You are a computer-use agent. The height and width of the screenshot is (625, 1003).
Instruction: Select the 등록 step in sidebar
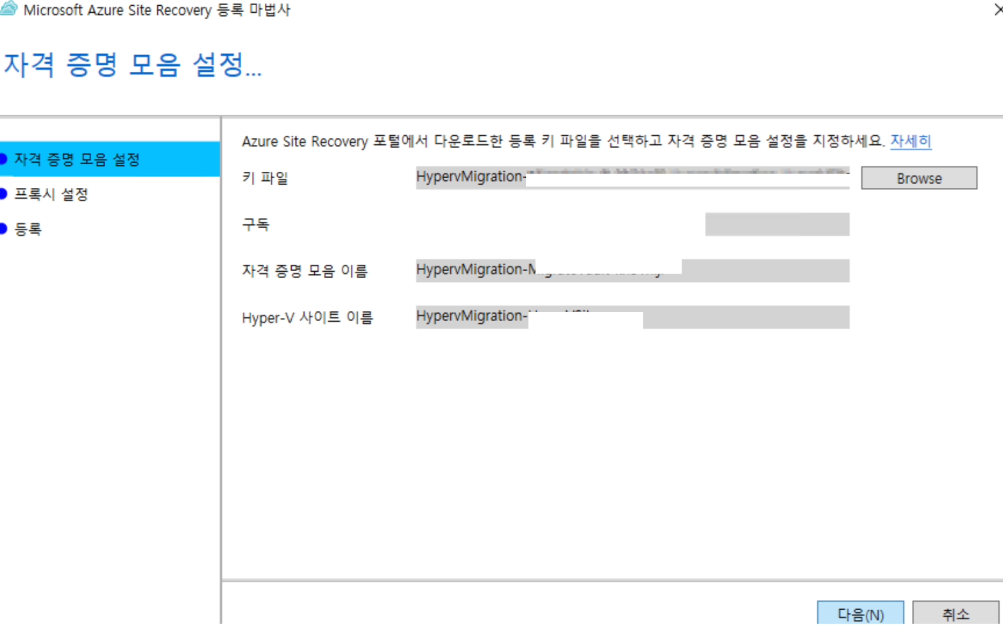click(x=28, y=229)
